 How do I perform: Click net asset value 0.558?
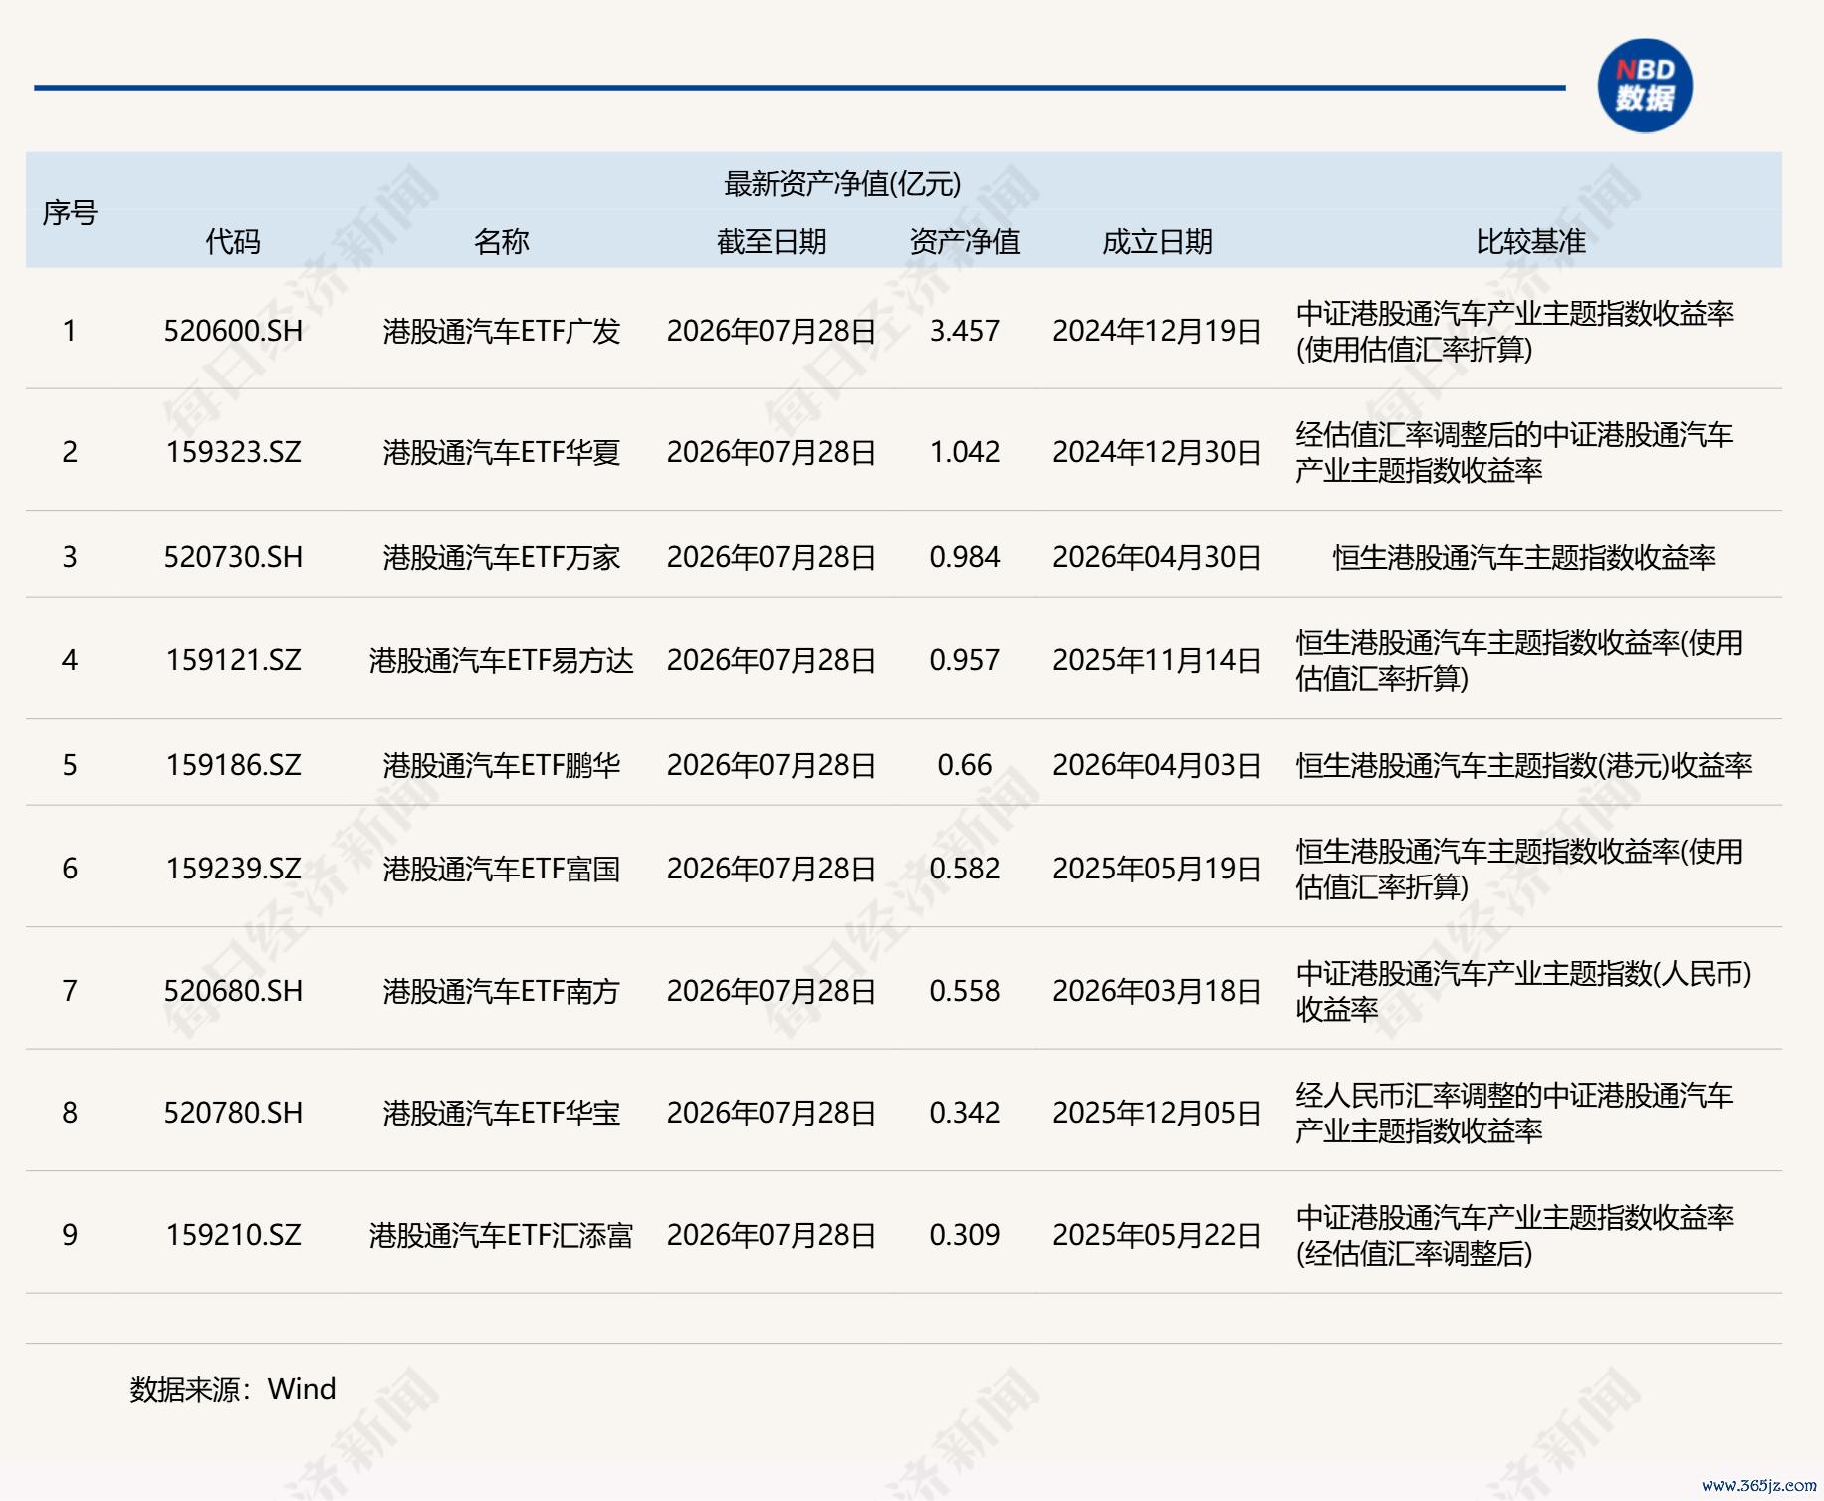coord(965,990)
